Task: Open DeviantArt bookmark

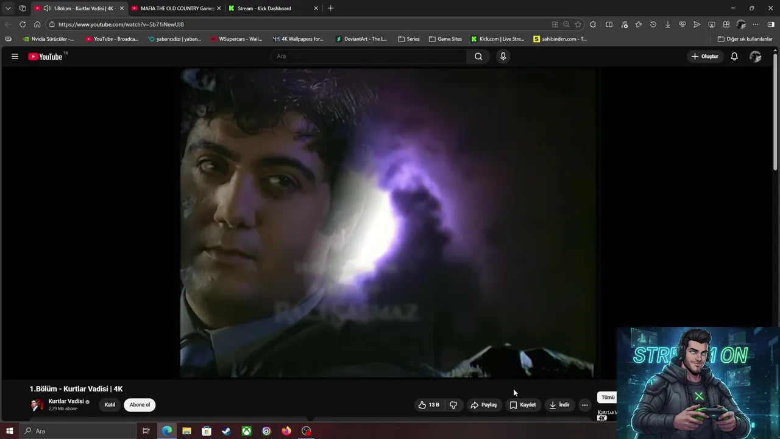Action: 361,39
